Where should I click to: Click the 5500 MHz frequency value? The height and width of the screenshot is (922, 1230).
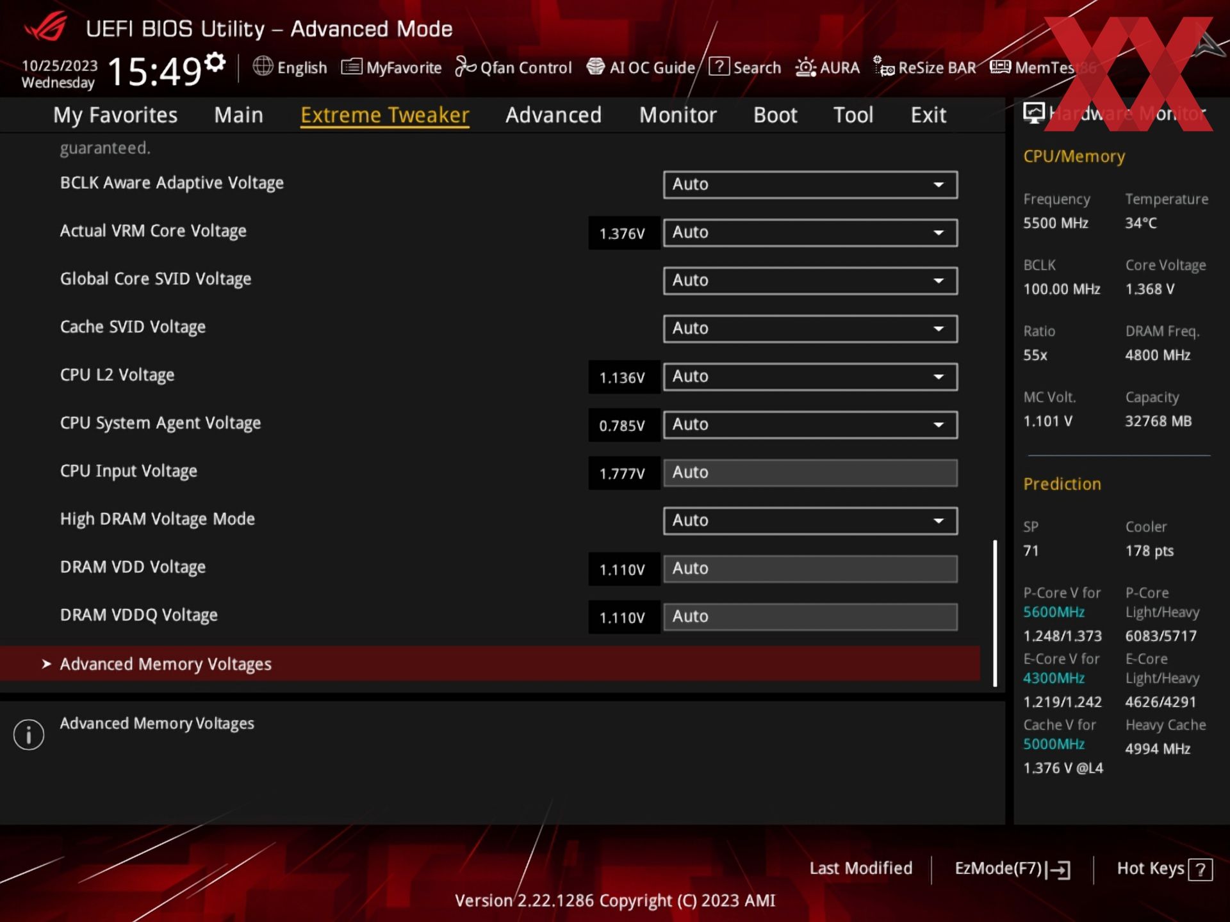pyautogui.click(x=1056, y=223)
